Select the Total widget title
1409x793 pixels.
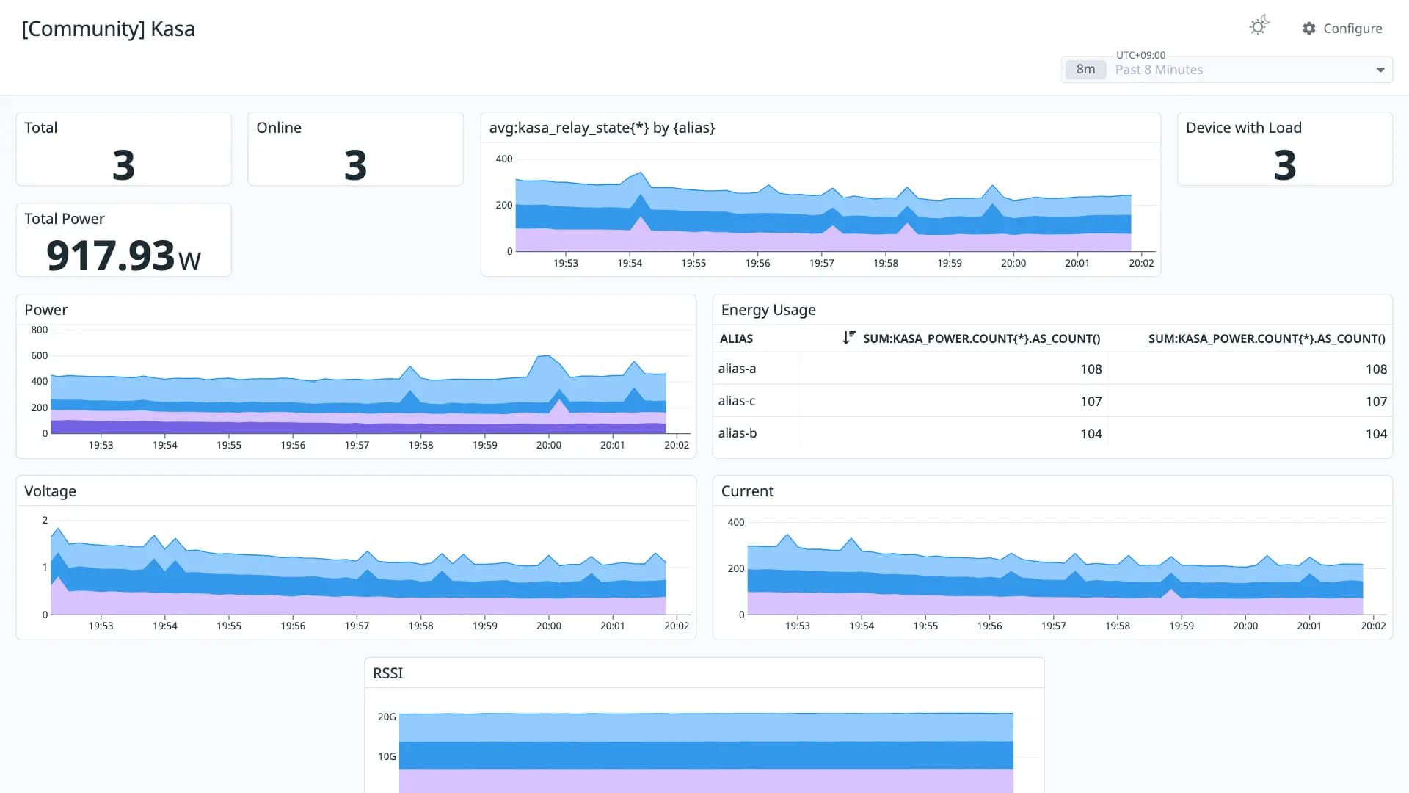pos(41,128)
